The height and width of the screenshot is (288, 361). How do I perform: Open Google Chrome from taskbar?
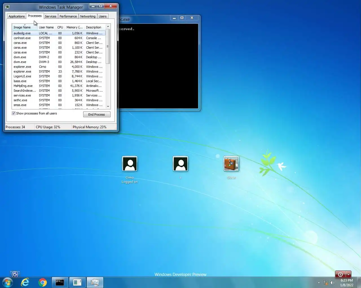click(43, 282)
